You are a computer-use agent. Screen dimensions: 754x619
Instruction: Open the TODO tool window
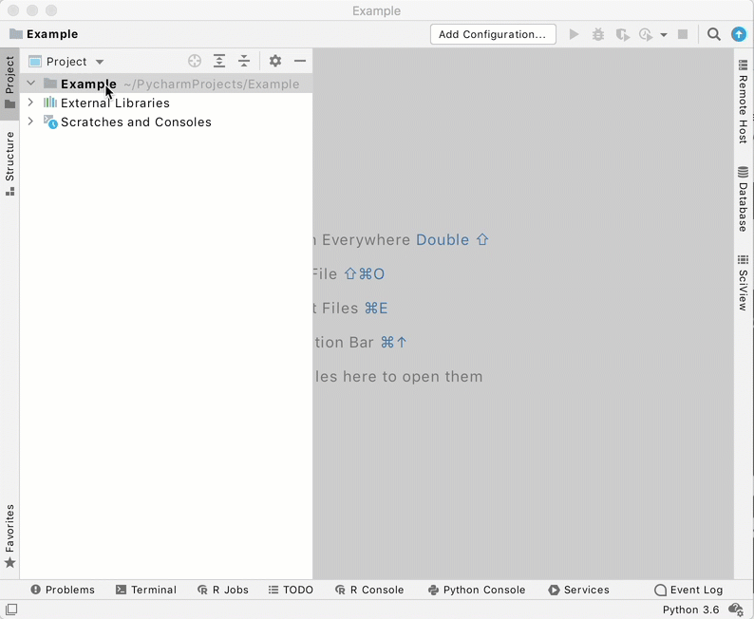pos(291,590)
